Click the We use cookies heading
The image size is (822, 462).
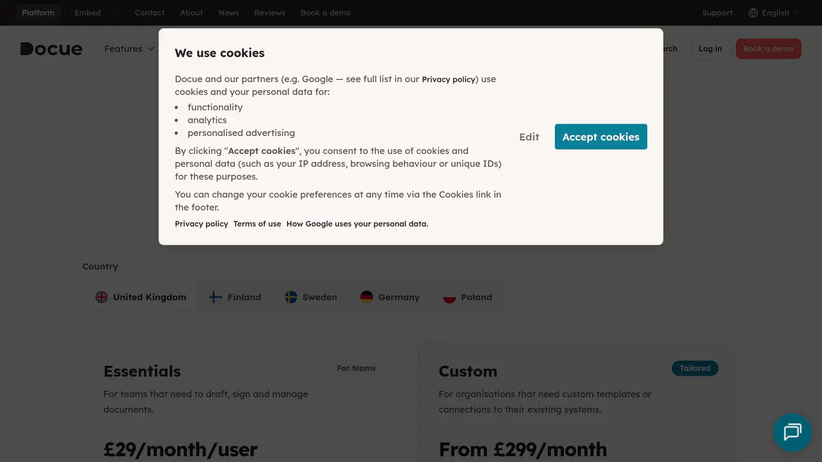coord(220,53)
